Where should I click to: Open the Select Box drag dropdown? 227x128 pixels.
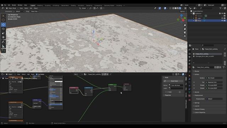[x=35, y=11]
